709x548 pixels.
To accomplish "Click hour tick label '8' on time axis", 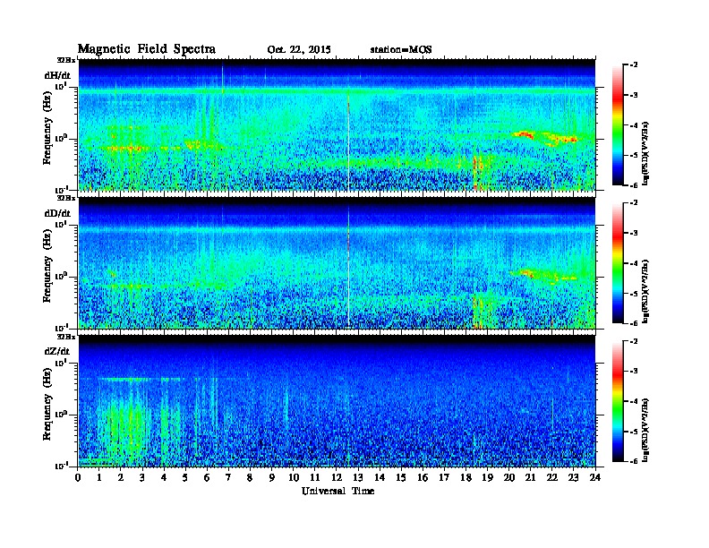I will point(250,477).
